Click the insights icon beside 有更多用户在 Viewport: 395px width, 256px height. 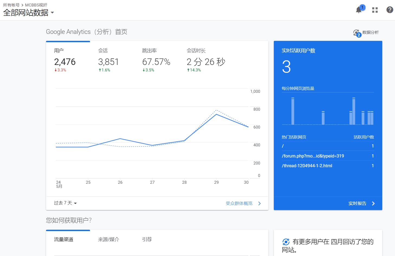[286, 242]
